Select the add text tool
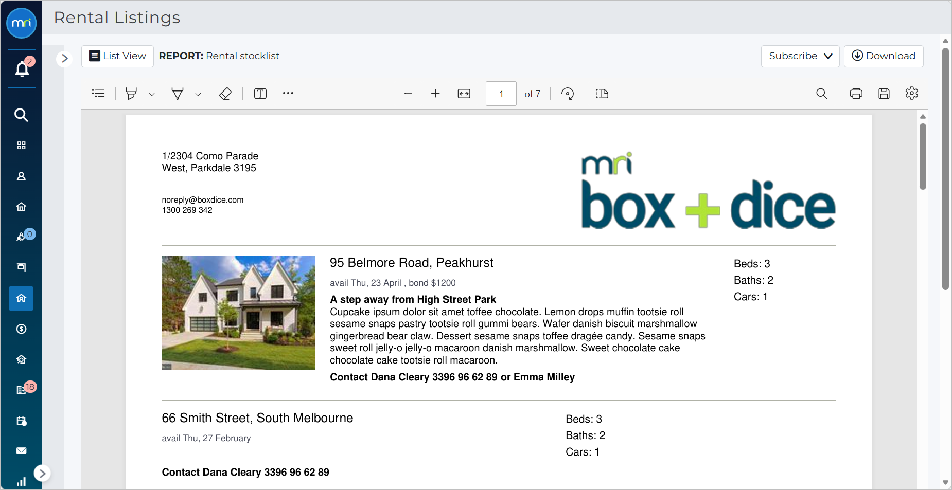 260,94
